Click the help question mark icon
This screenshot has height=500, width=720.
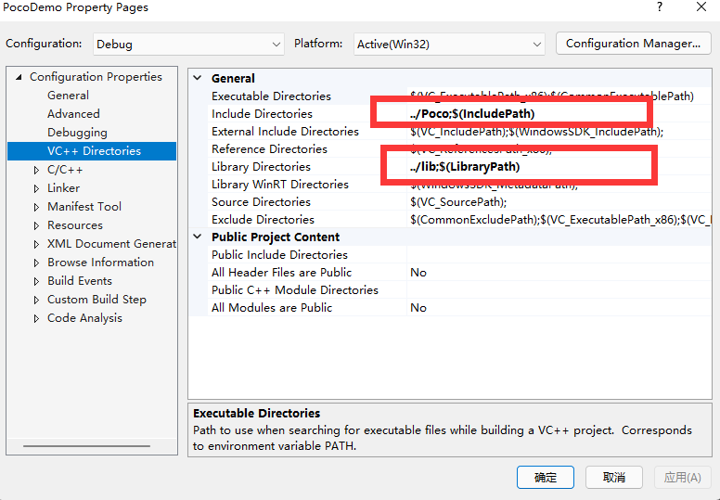[660, 7]
